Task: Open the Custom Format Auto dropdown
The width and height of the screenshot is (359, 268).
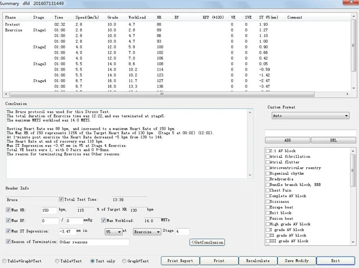Action: point(310,116)
